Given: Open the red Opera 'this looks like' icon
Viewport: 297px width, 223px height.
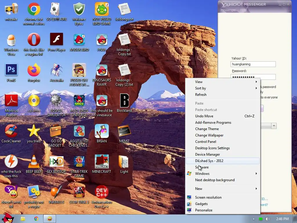Looking at the screenshot, I should (x=34, y=39).
